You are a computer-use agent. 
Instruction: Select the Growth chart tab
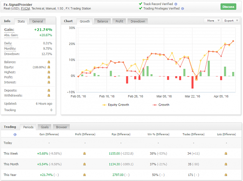point(85,21)
